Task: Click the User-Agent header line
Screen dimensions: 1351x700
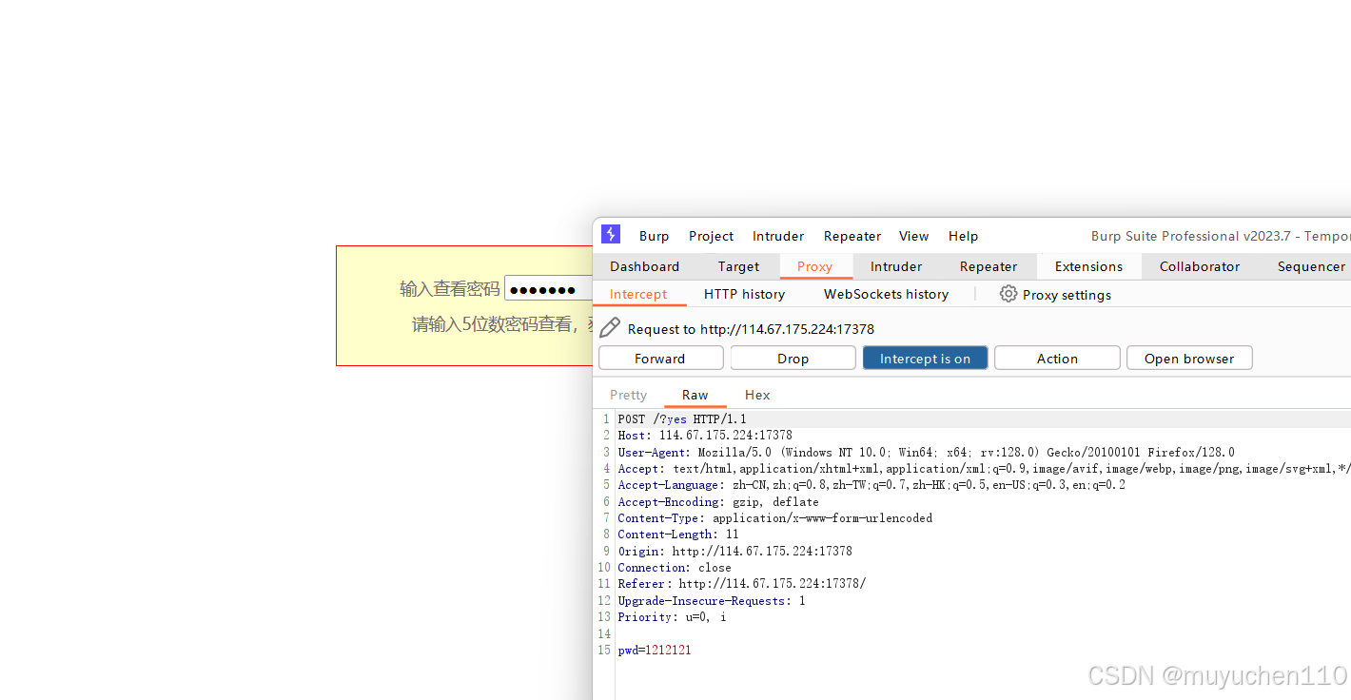Action: coord(926,453)
